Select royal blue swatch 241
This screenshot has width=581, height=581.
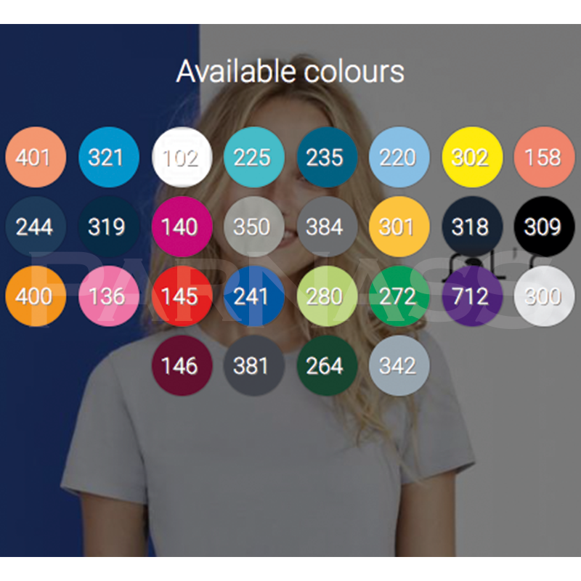[253, 296]
